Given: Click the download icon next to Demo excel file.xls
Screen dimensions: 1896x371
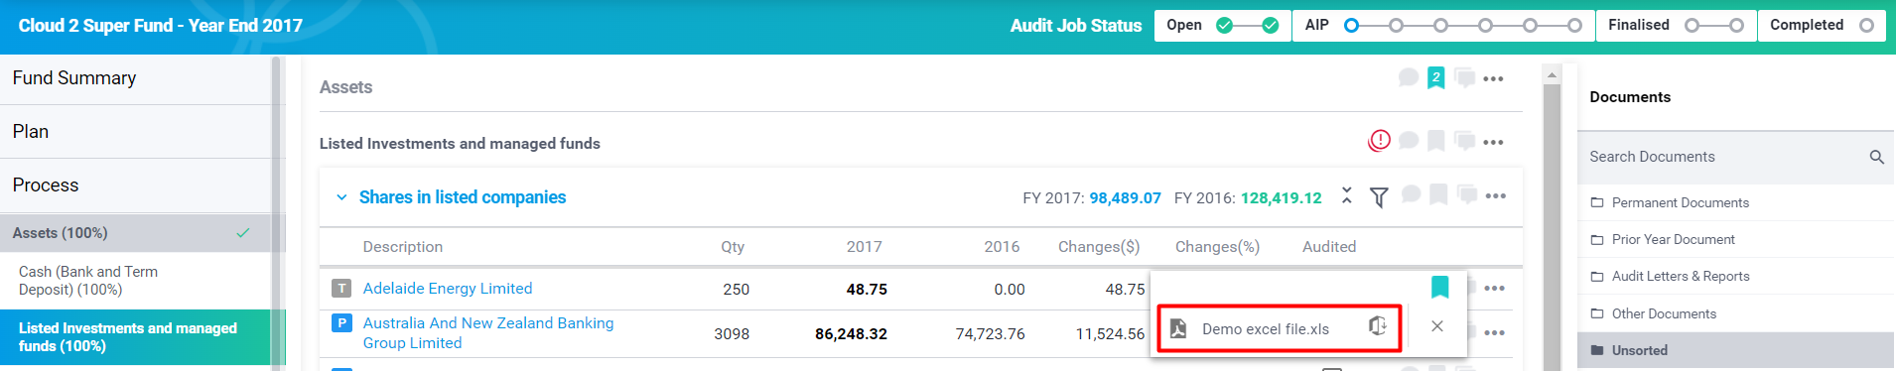Looking at the screenshot, I should coord(1378,326).
